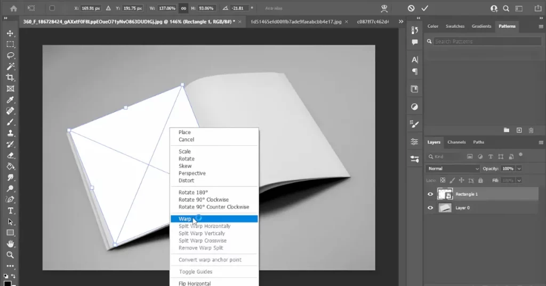Switch to the Swatches tab
Image resolution: width=546 pixels, height=286 pixels.
pyautogui.click(x=455, y=27)
